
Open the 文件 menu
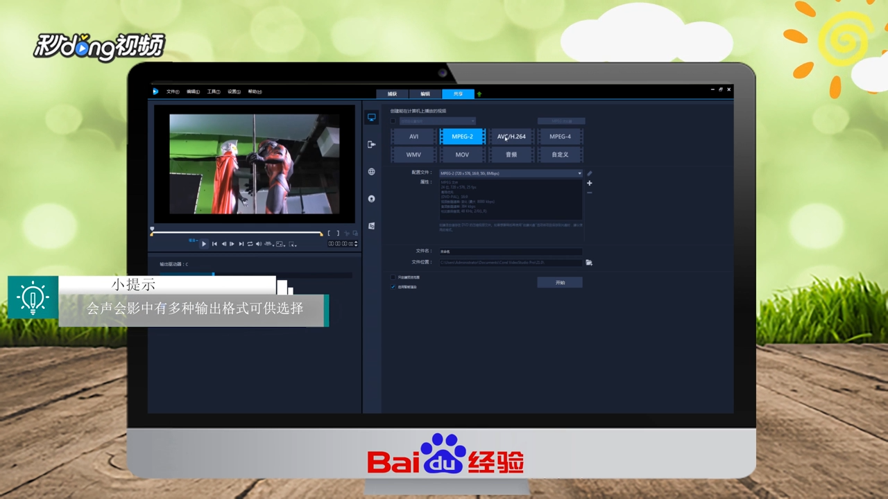point(173,91)
